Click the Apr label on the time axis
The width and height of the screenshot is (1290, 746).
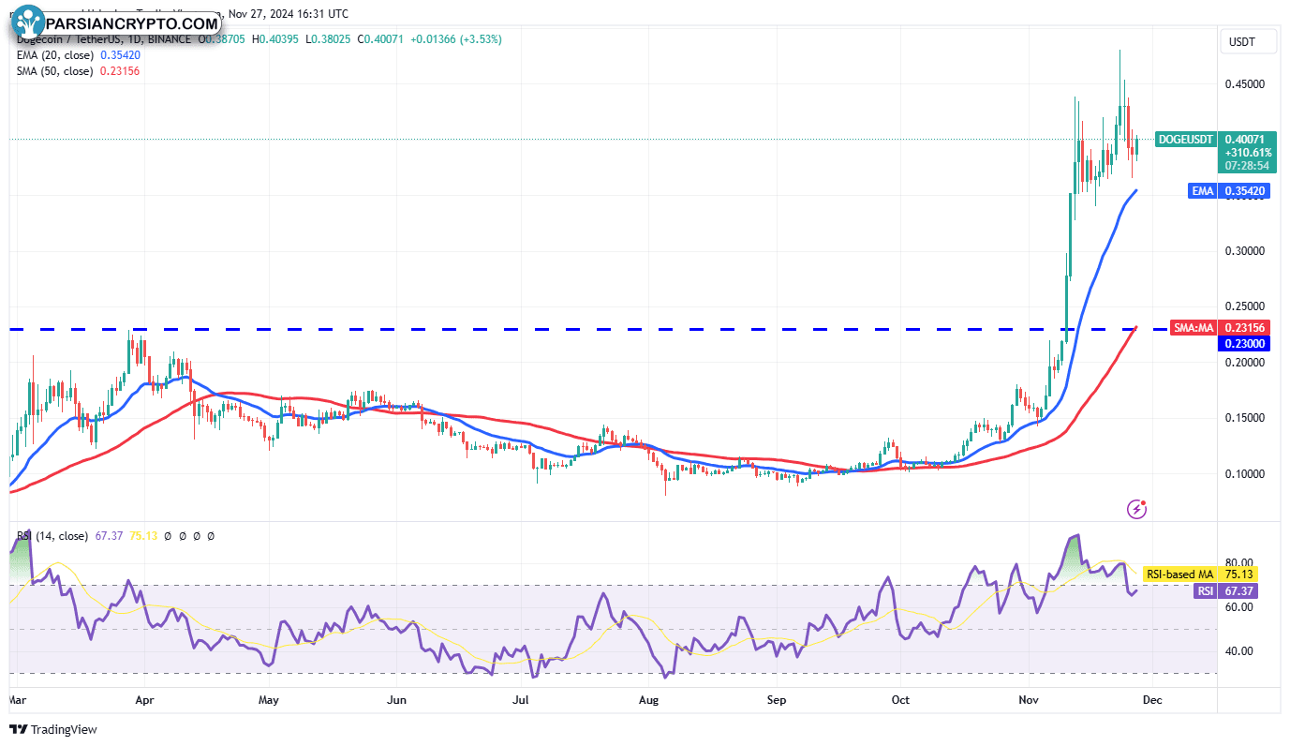pyautogui.click(x=144, y=700)
